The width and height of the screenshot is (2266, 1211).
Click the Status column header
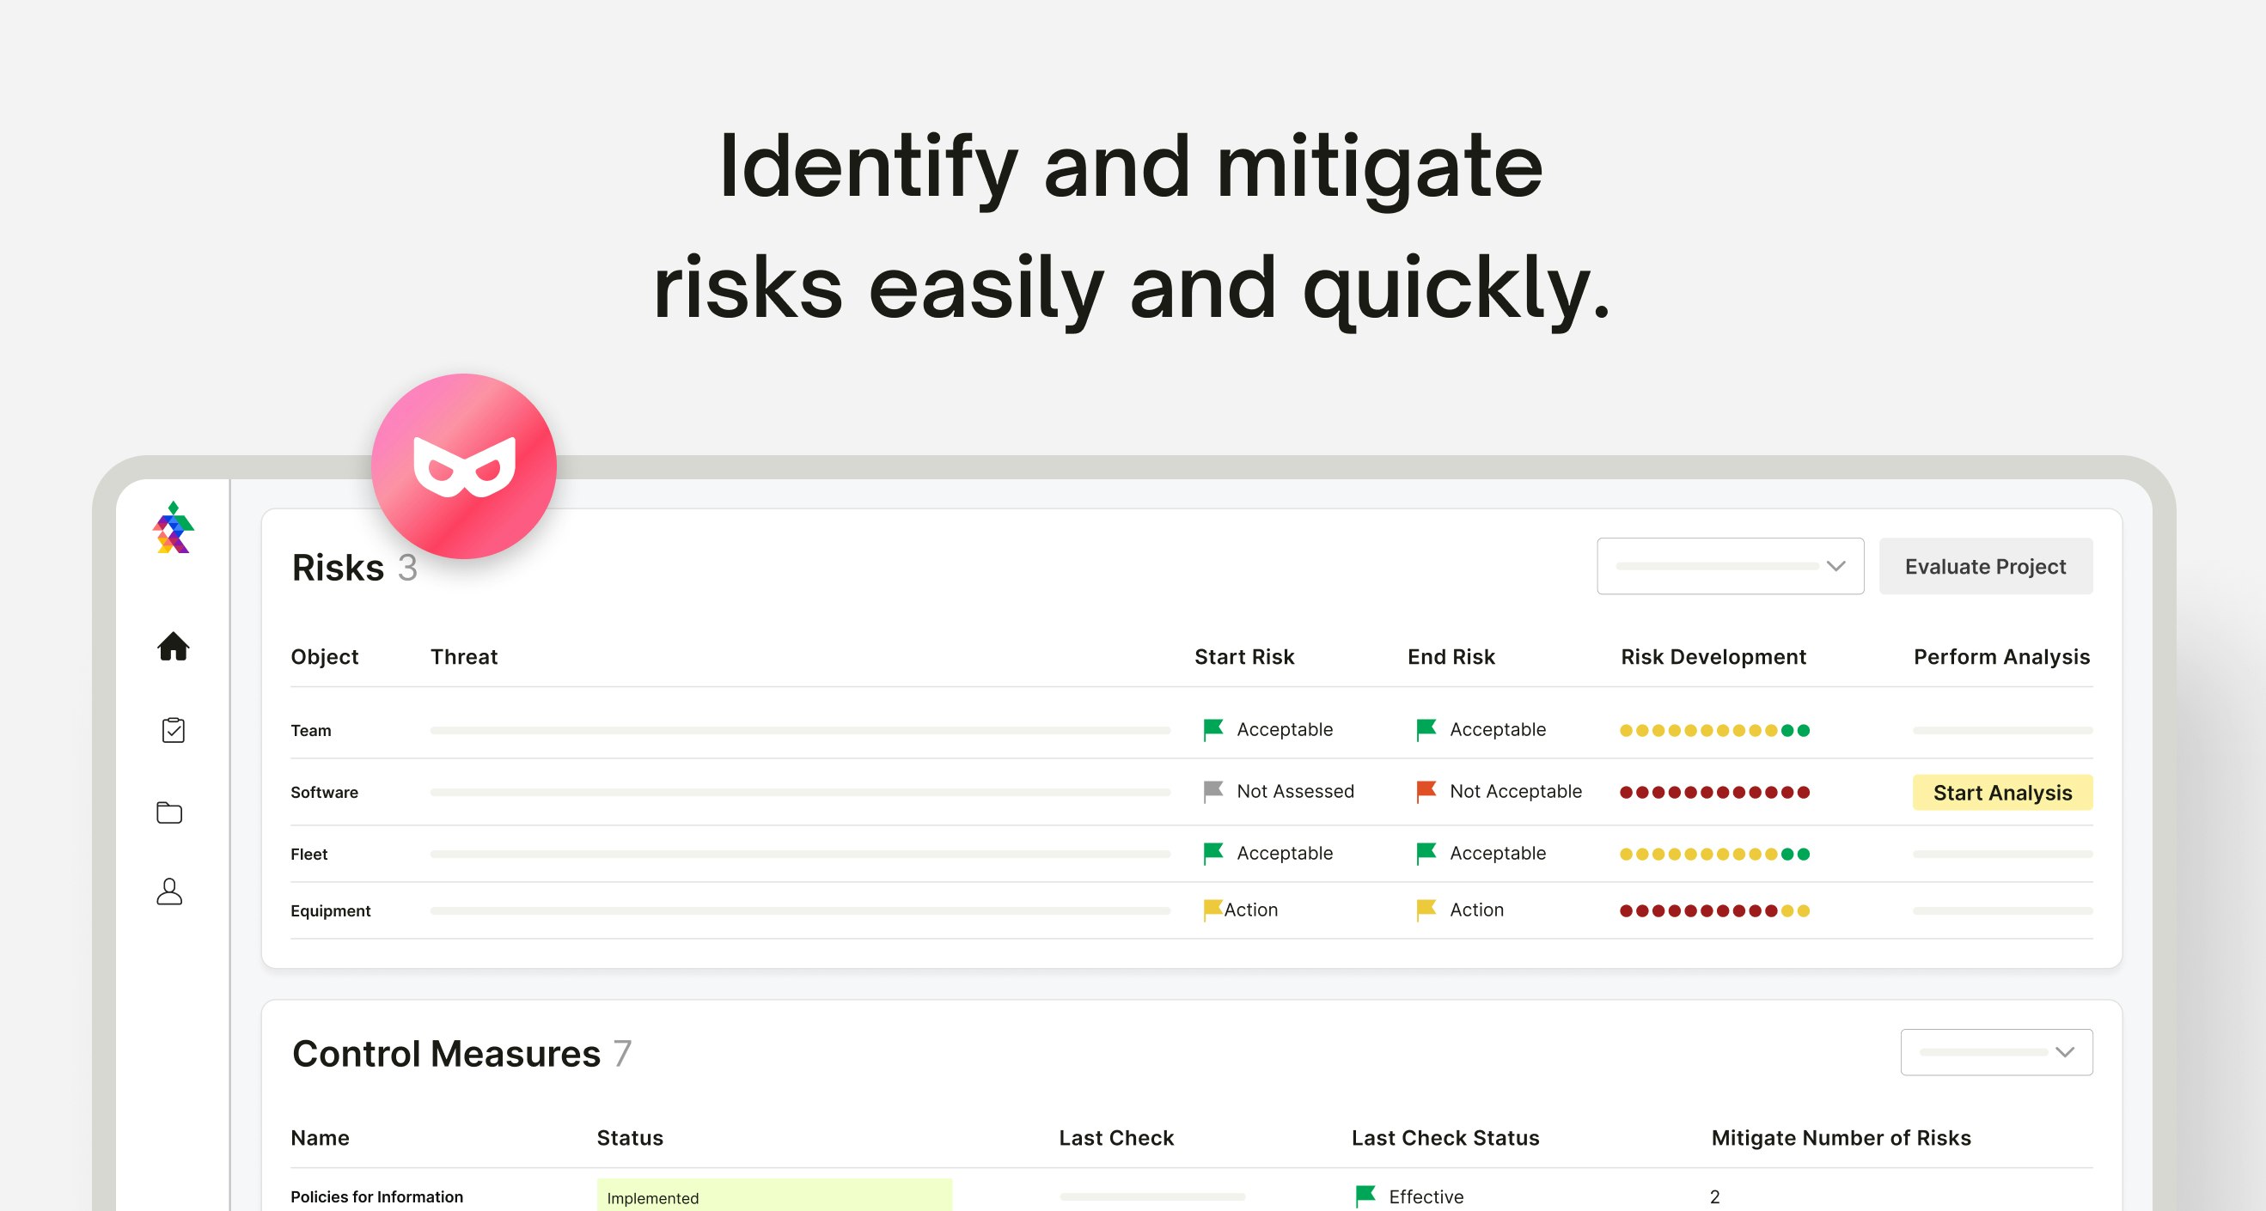coord(630,1138)
